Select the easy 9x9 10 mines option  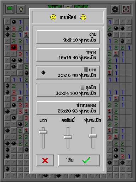click(x=68, y=37)
